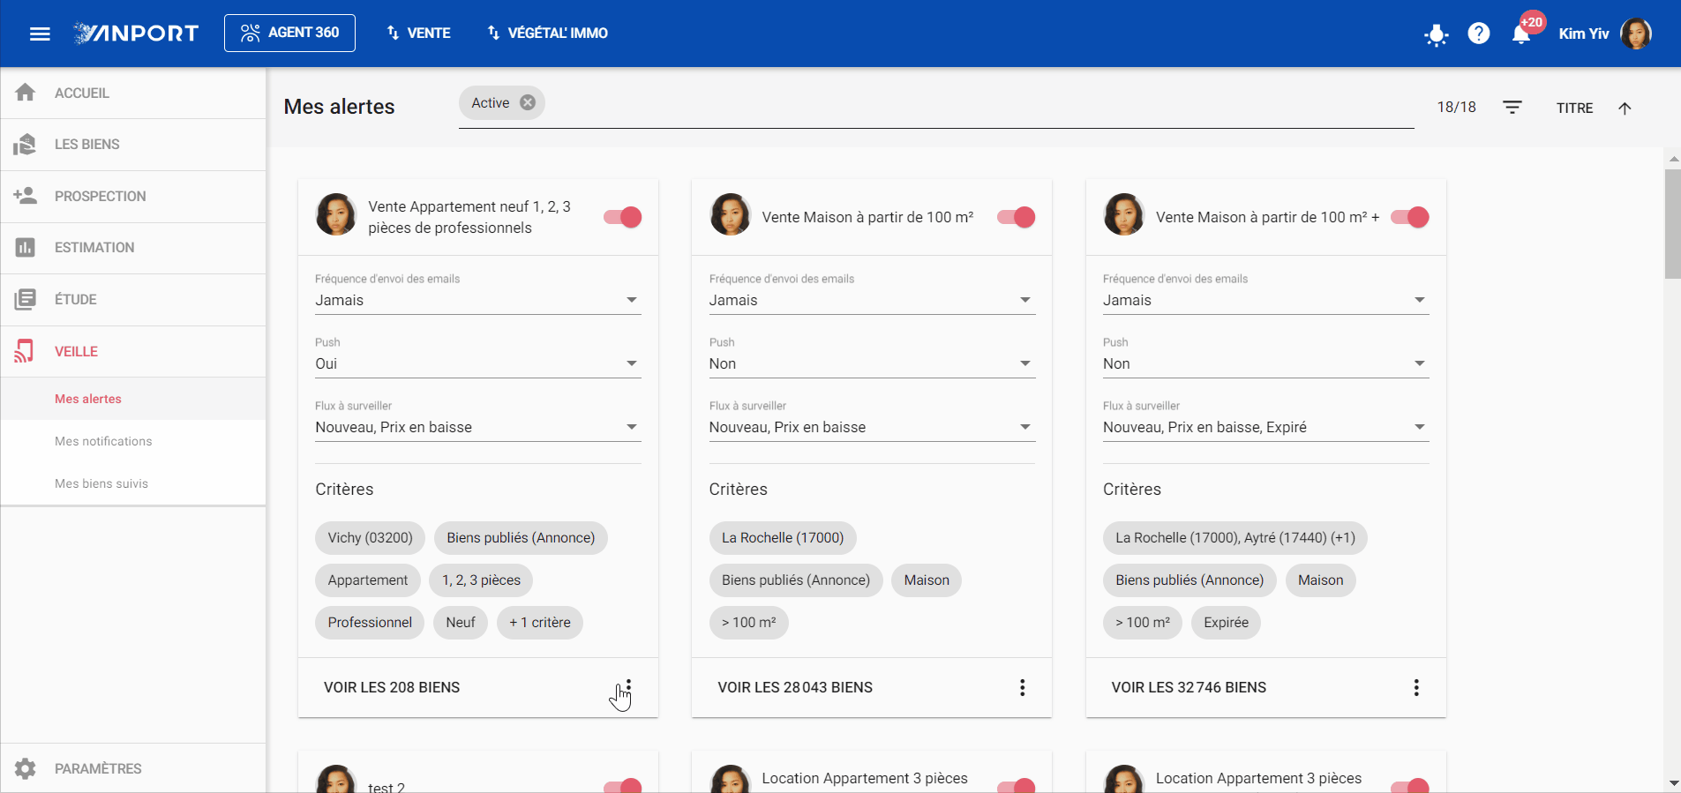Viewport: 1681px width, 793px height.
Task: Remove the Active filter chip
Action: coord(528,102)
